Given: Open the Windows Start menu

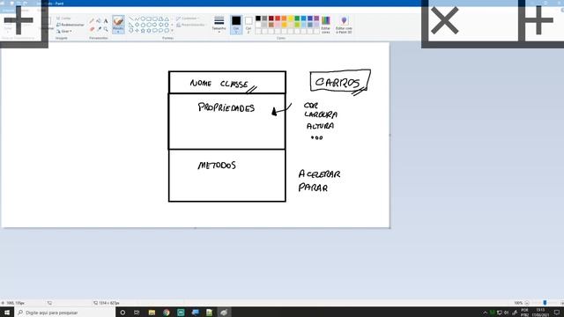Looking at the screenshot, I should point(7,313).
